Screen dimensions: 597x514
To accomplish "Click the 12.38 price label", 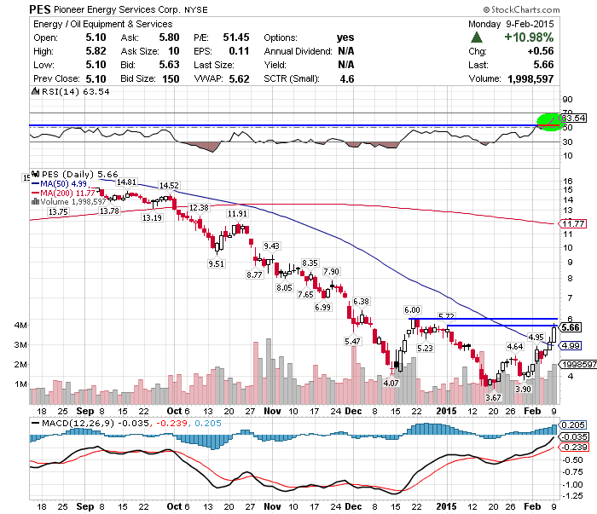I will [x=199, y=207].
